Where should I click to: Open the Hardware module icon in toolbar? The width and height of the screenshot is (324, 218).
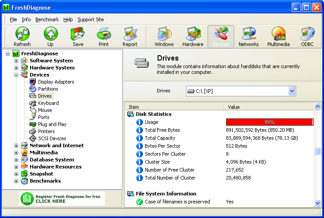[193, 34]
